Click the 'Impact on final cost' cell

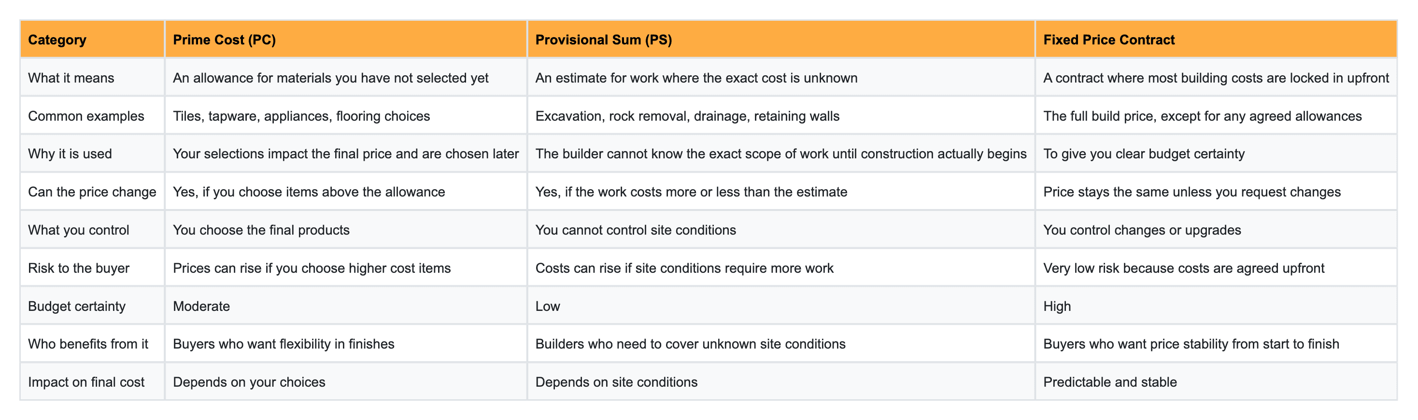pyautogui.click(x=86, y=382)
